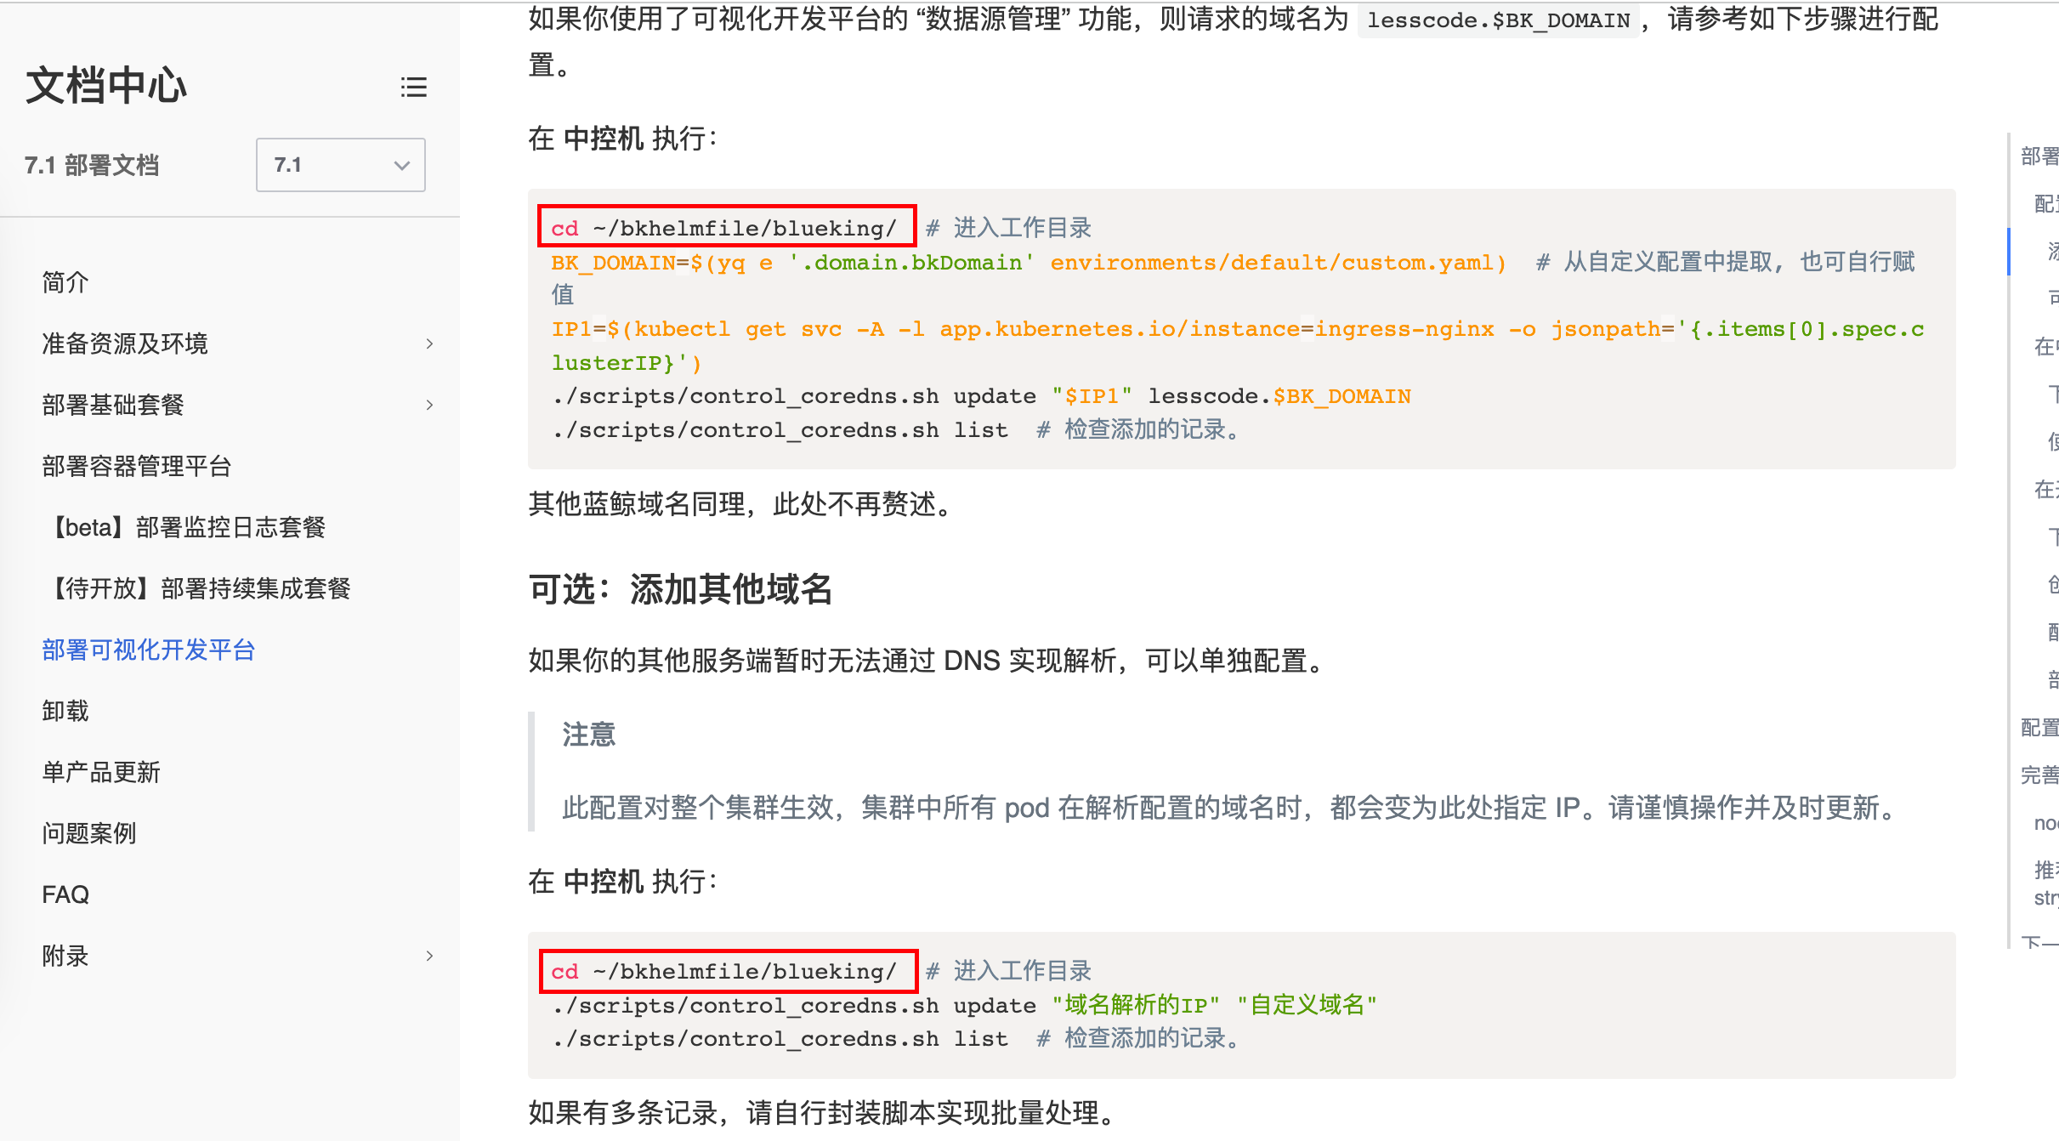
Task: Open 【beta】部署监控日志套餐 page
Action: (188, 527)
